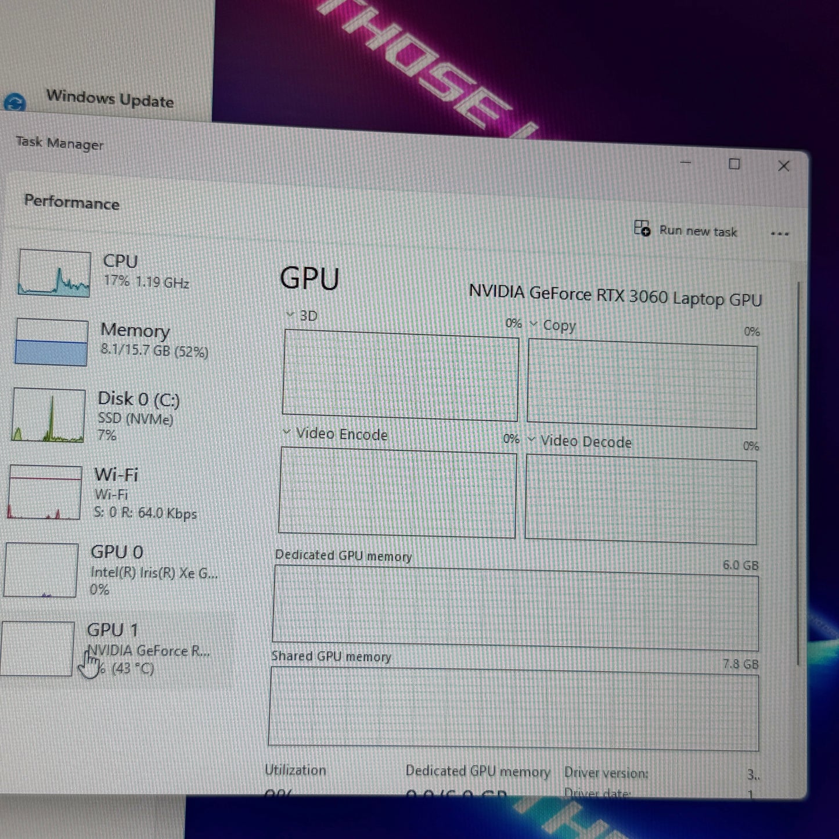This screenshot has width=839, height=839.
Task: Open the CPU performance entry label
Action: (120, 261)
